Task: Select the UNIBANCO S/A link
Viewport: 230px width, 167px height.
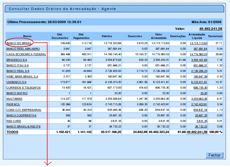Action: pos(16,82)
